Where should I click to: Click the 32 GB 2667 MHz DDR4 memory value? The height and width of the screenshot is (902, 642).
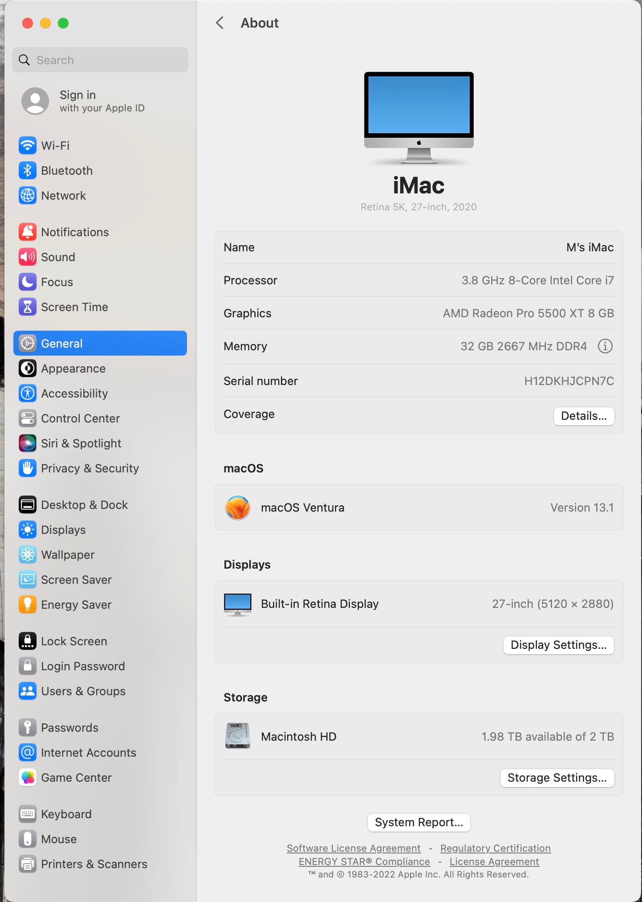[524, 346]
